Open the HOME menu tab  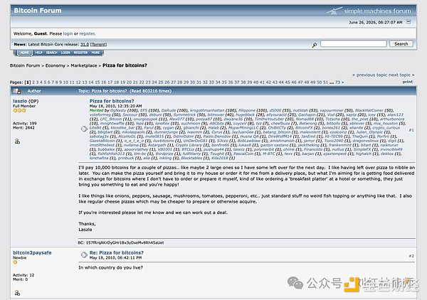coord(24,53)
